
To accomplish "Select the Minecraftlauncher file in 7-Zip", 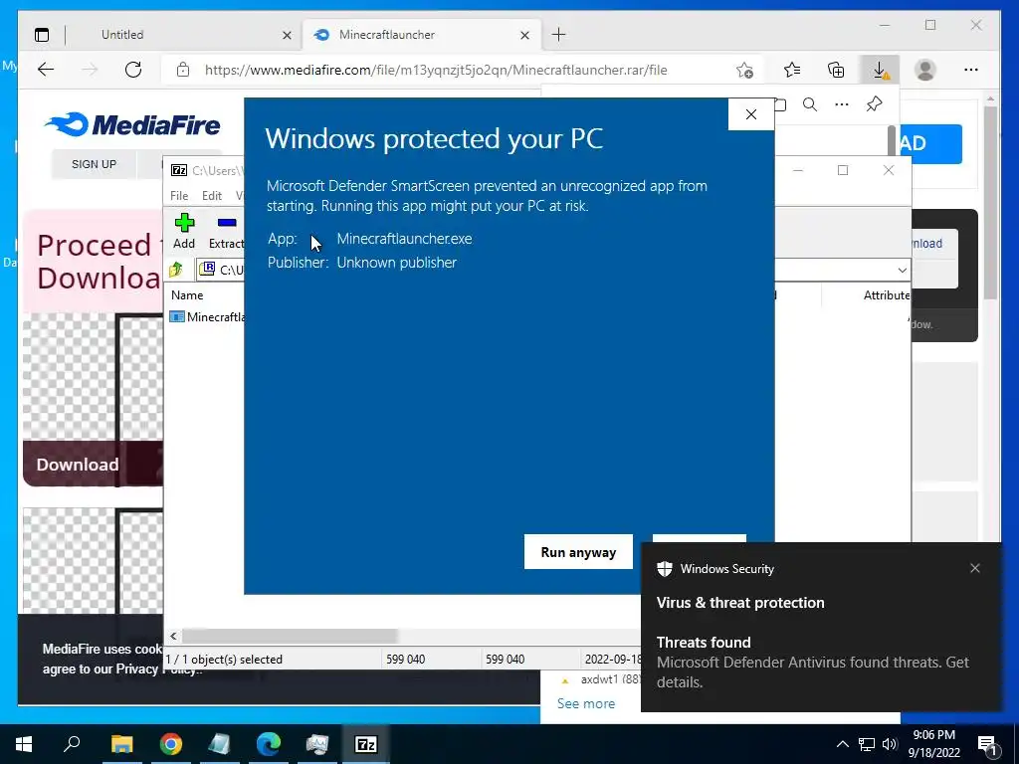I will coord(208,317).
